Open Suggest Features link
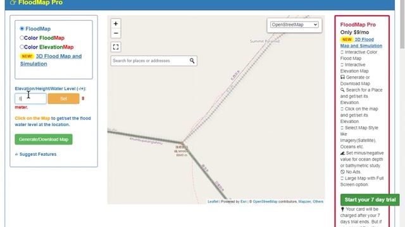Image resolution: width=405 pixels, height=227 pixels. point(38,154)
